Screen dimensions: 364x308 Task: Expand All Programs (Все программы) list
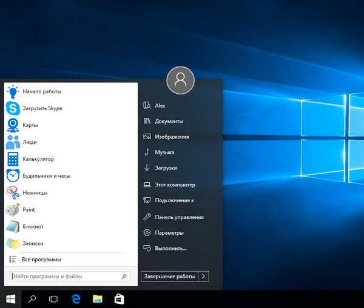[41, 260]
